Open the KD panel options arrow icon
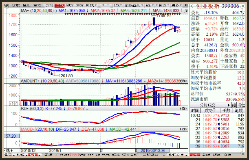 tap(181, 108)
